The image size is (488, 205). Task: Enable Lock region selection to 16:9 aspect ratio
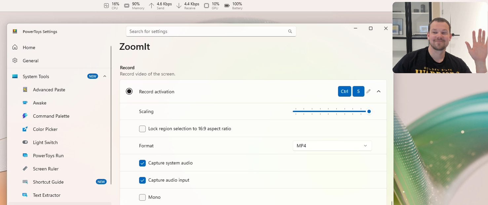tap(142, 129)
